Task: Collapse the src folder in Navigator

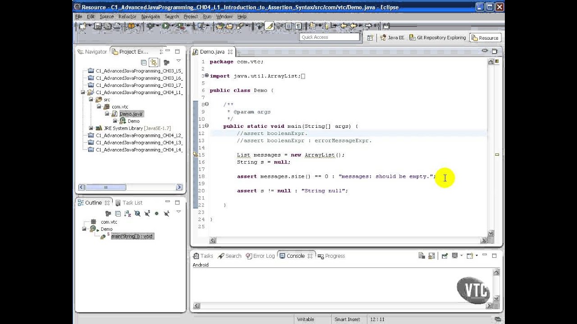Action: (91, 99)
